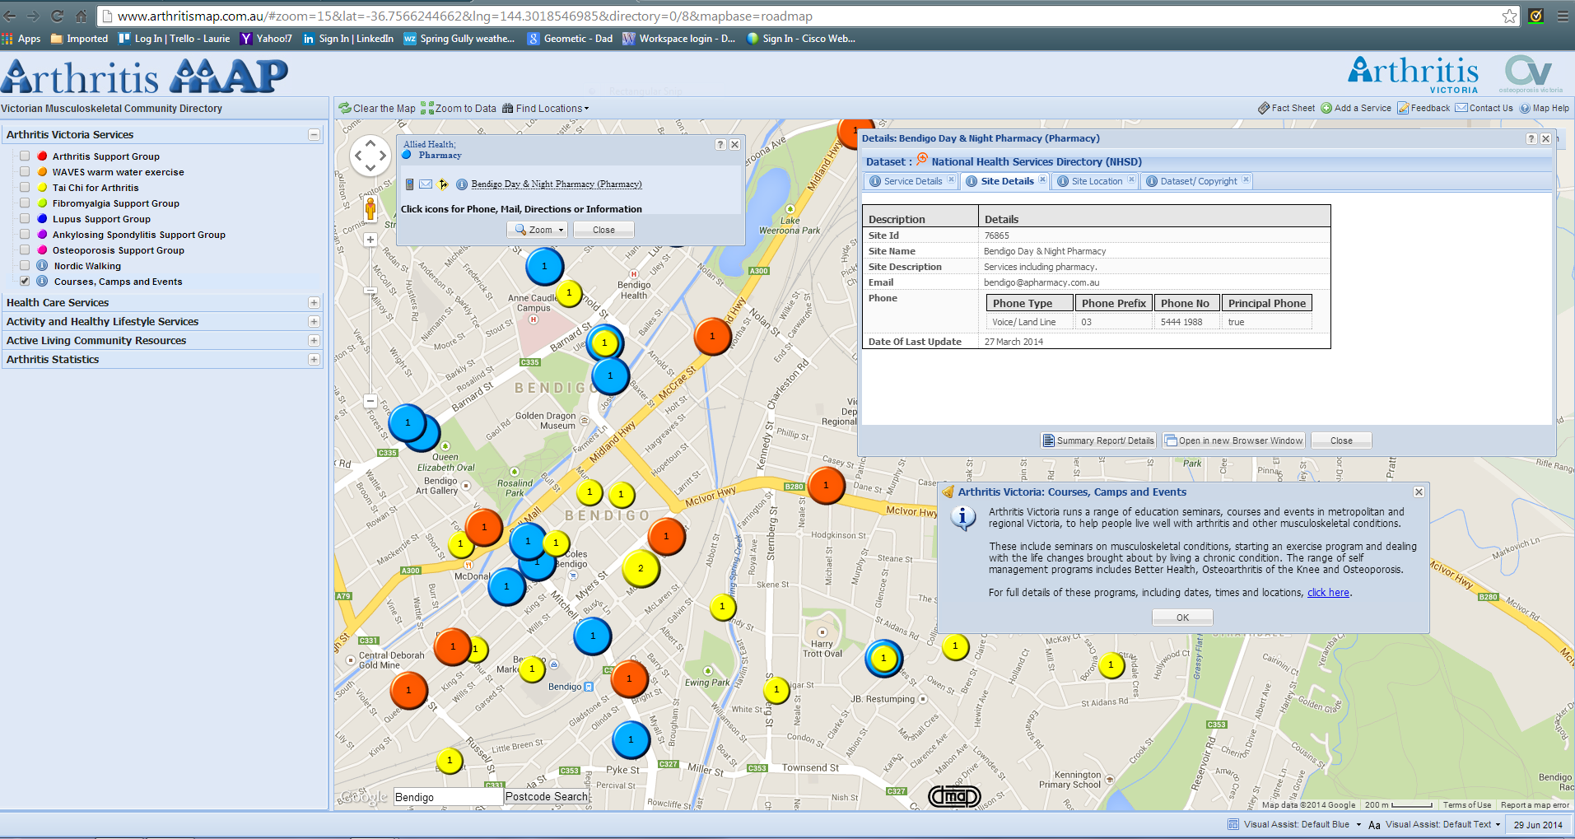Close the Courses, Camps and Events dialog

1419,492
